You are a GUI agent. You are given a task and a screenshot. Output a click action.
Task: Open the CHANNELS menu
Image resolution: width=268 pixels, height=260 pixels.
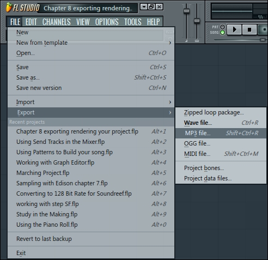pos(57,22)
